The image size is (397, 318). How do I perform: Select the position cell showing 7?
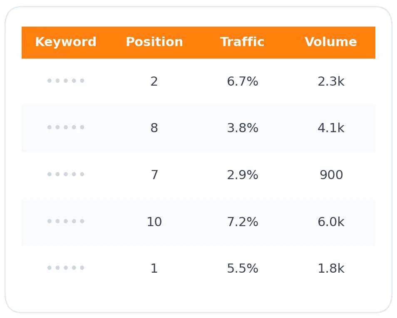(154, 175)
